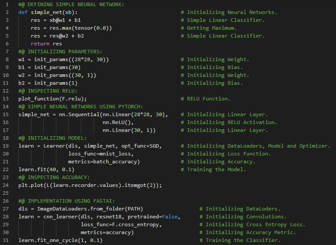The height and width of the screenshot is (245, 336).
Task: Click the plt.plot line with itemgot(2)
Action: click(90, 185)
